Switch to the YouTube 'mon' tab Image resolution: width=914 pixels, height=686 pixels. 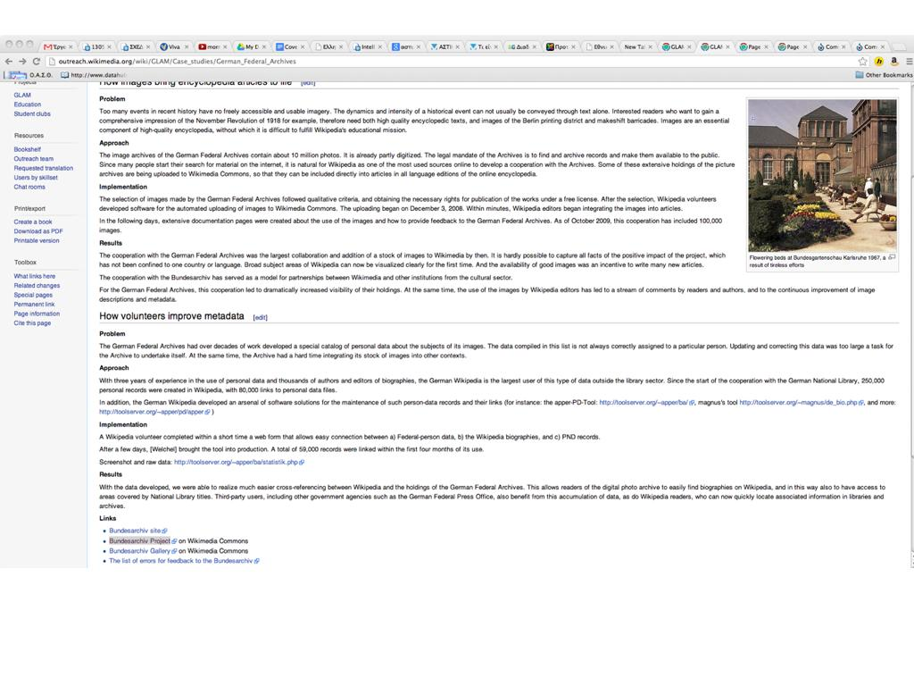click(x=212, y=46)
